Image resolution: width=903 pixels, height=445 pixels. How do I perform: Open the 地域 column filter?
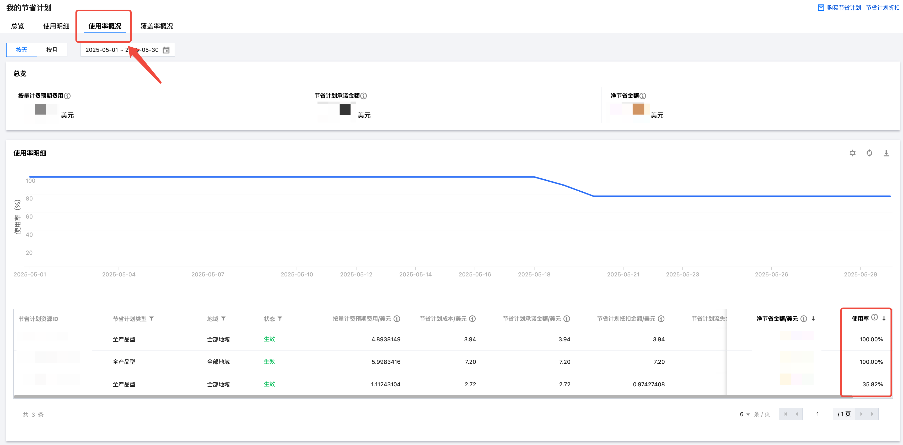pyautogui.click(x=223, y=319)
